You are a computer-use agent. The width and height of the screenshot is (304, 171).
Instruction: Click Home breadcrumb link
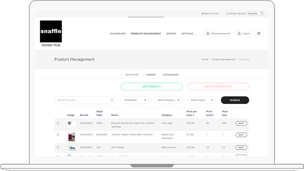[205, 59]
